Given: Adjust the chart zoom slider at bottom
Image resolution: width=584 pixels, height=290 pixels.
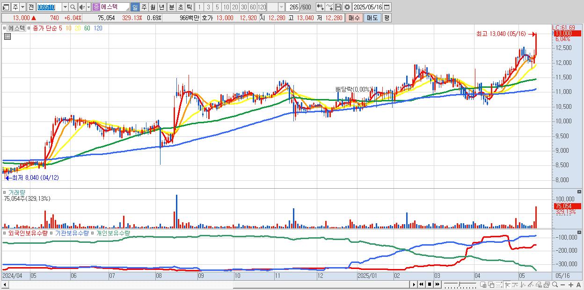Looking at the screenshot, I should [x=460, y=283].
